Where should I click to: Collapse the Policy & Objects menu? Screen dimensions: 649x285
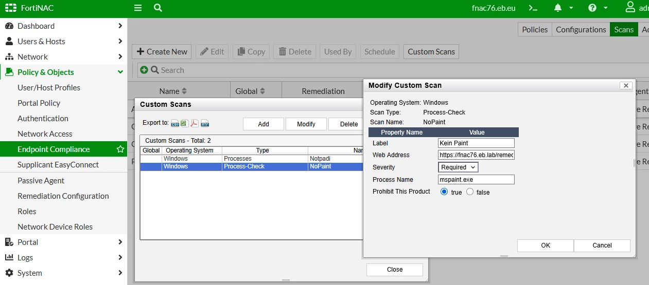tap(120, 72)
